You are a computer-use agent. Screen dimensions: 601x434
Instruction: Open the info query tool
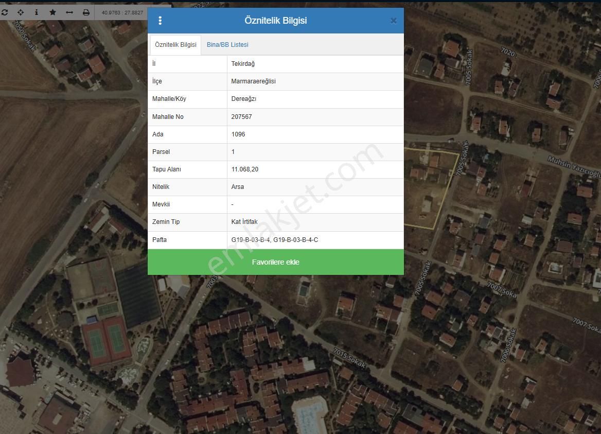point(37,13)
